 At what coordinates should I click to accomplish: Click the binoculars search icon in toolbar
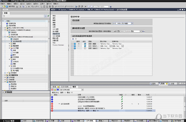pos(110,6)
